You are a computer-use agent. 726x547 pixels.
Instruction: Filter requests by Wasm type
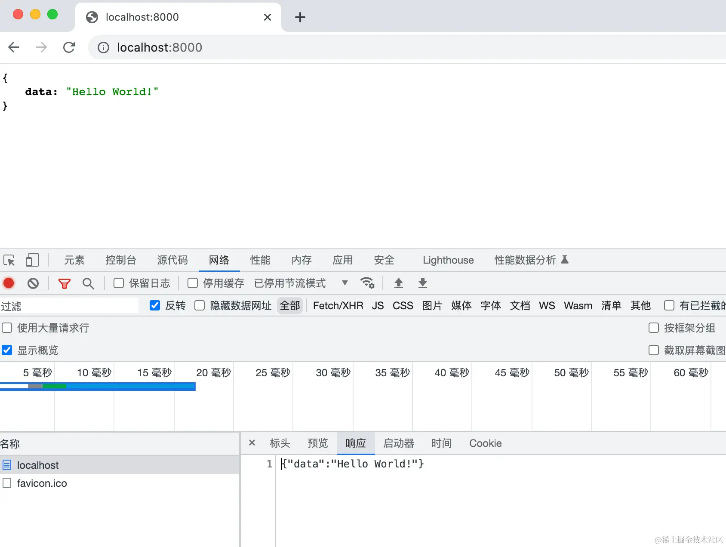[578, 306]
